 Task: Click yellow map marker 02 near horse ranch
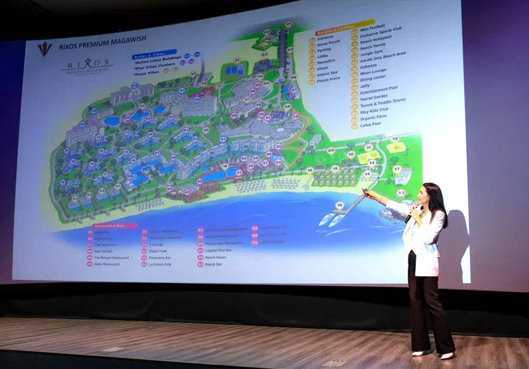coord(267,33)
